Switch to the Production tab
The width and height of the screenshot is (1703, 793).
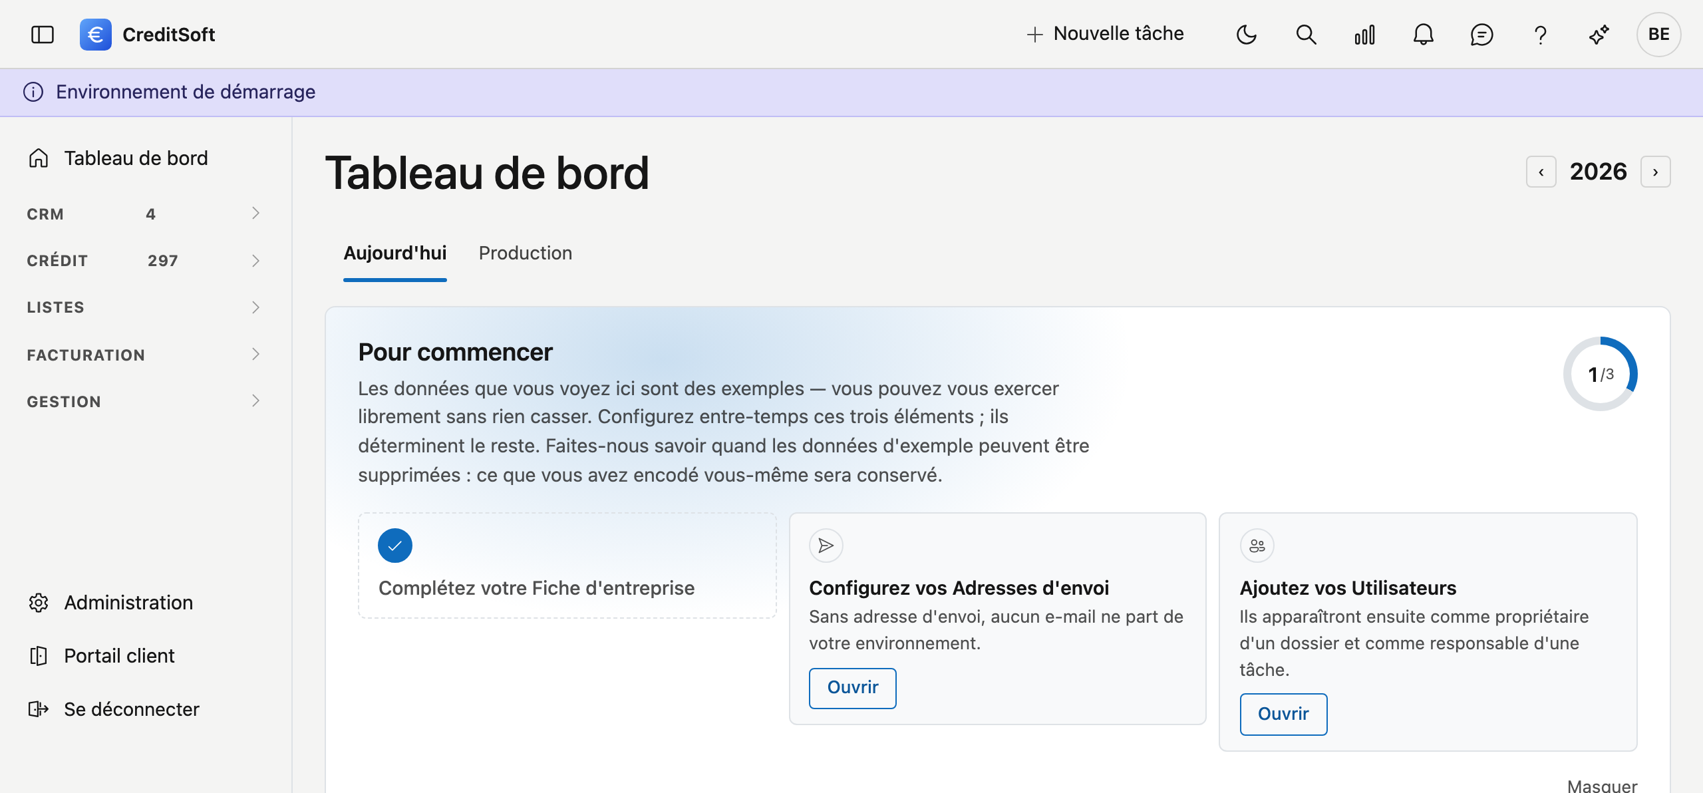click(x=526, y=253)
